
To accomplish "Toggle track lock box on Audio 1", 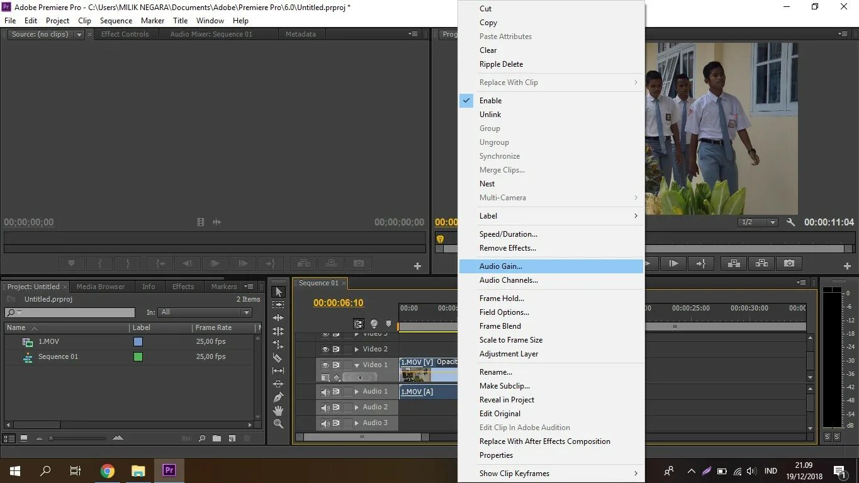I will coord(347,392).
